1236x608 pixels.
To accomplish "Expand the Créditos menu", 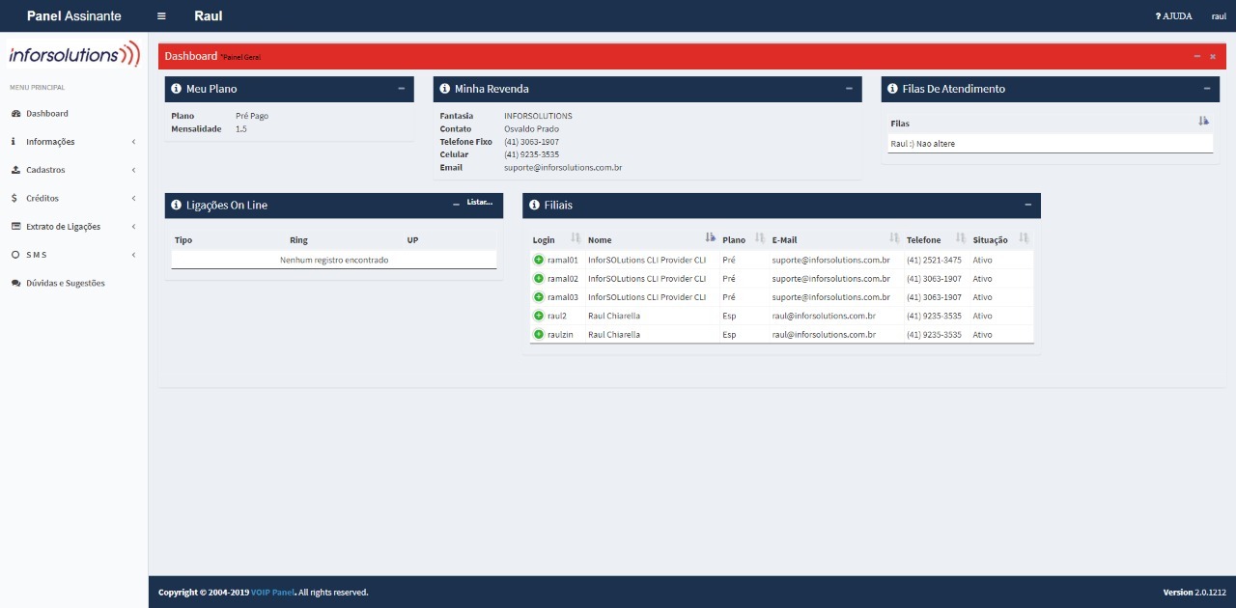I will [74, 198].
